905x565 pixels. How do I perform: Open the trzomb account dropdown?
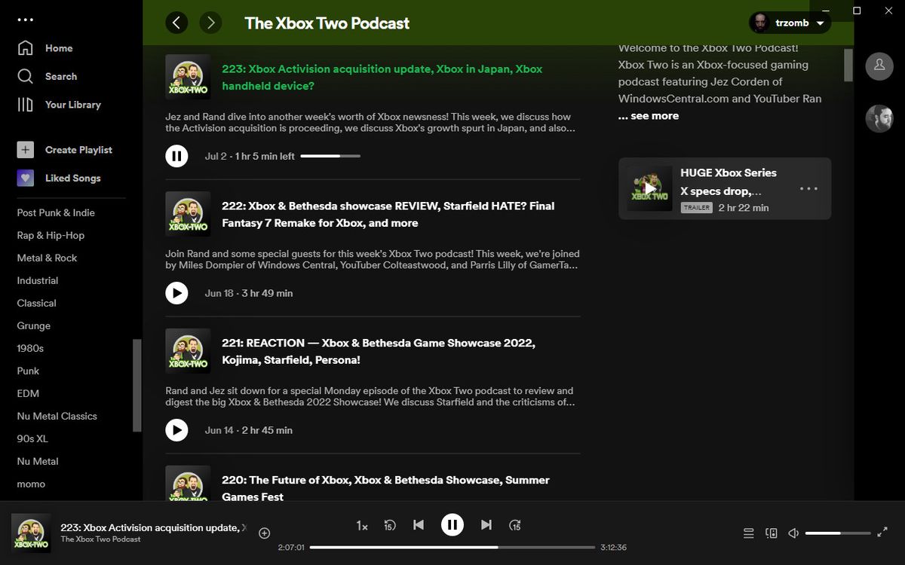click(789, 23)
